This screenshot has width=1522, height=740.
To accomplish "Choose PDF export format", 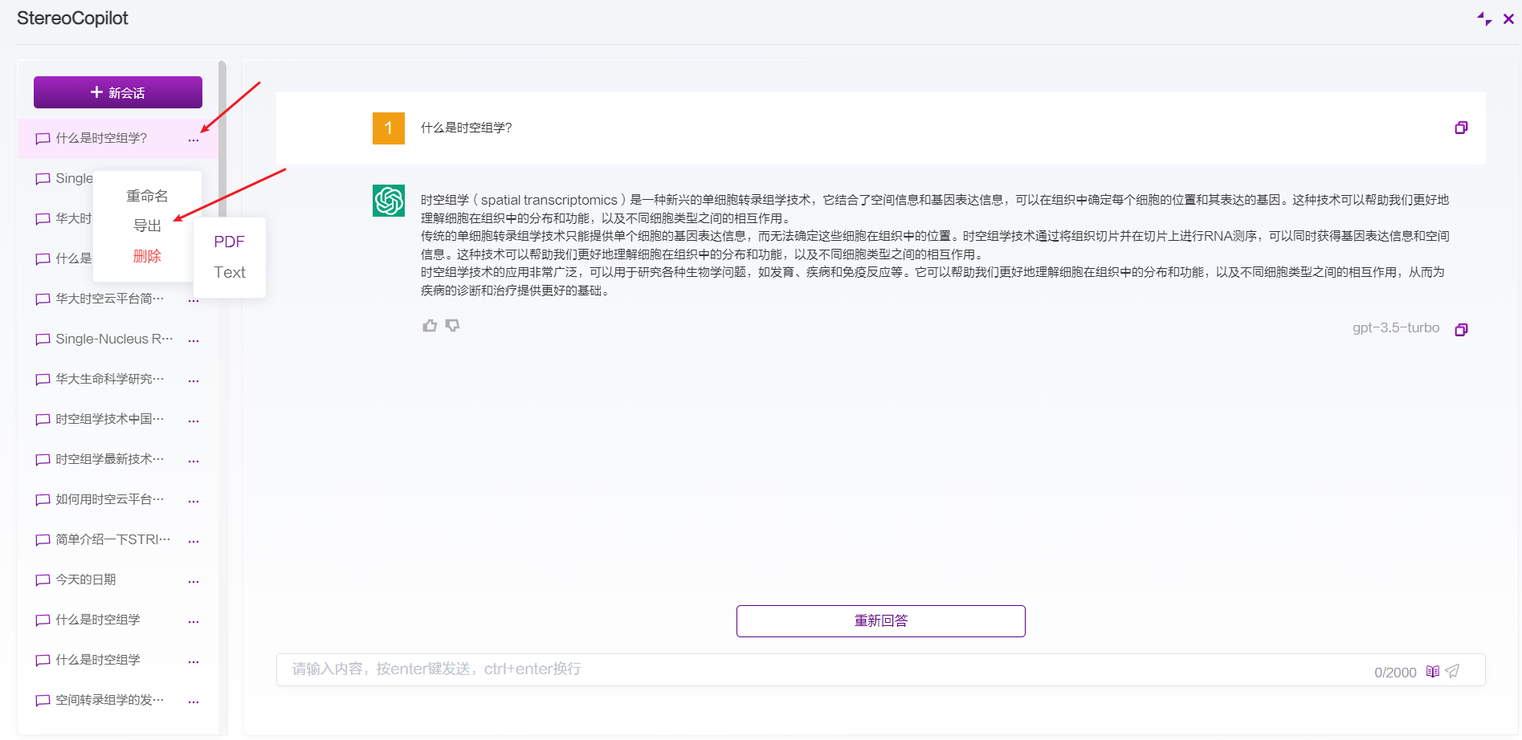I will (x=229, y=242).
